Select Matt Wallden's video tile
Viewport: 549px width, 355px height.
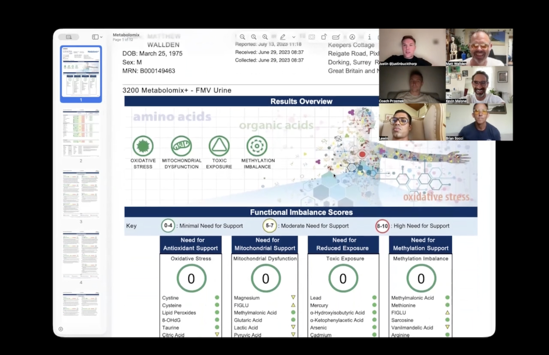pos(479,47)
